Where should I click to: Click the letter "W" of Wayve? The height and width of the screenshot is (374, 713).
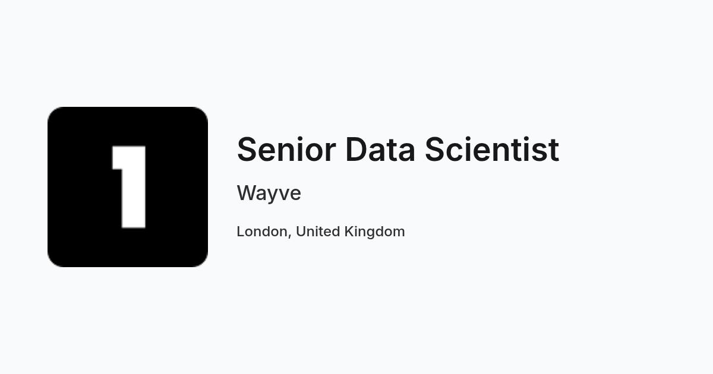point(246,194)
